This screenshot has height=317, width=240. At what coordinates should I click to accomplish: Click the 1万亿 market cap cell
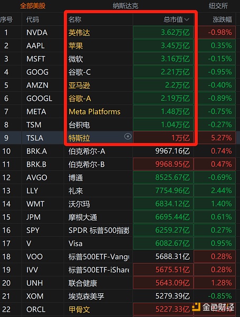pyautogui.click(x=163, y=138)
